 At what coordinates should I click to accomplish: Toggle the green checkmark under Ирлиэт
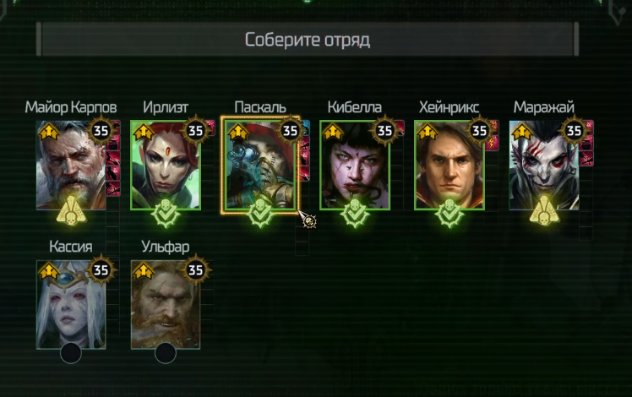[166, 214]
